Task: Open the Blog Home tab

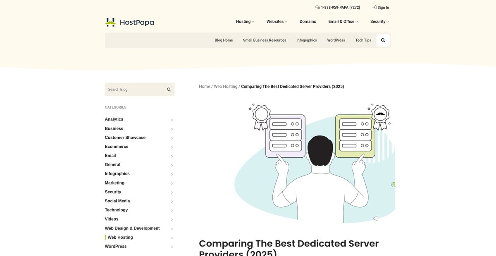Action: (x=224, y=40)
